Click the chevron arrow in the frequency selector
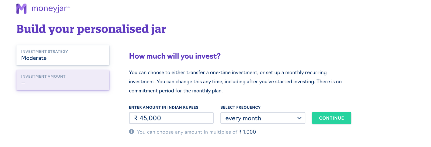This screenshot has width=431, height=147. pyautogui.click(x=299, y=118)
